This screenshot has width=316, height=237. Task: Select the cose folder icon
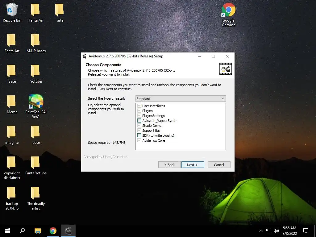point(36,135)
